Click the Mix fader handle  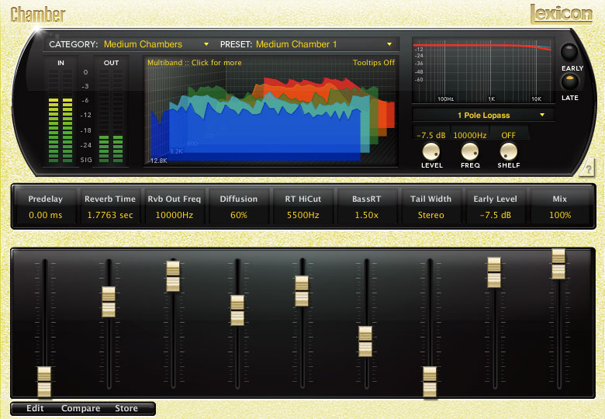(558, 264)
